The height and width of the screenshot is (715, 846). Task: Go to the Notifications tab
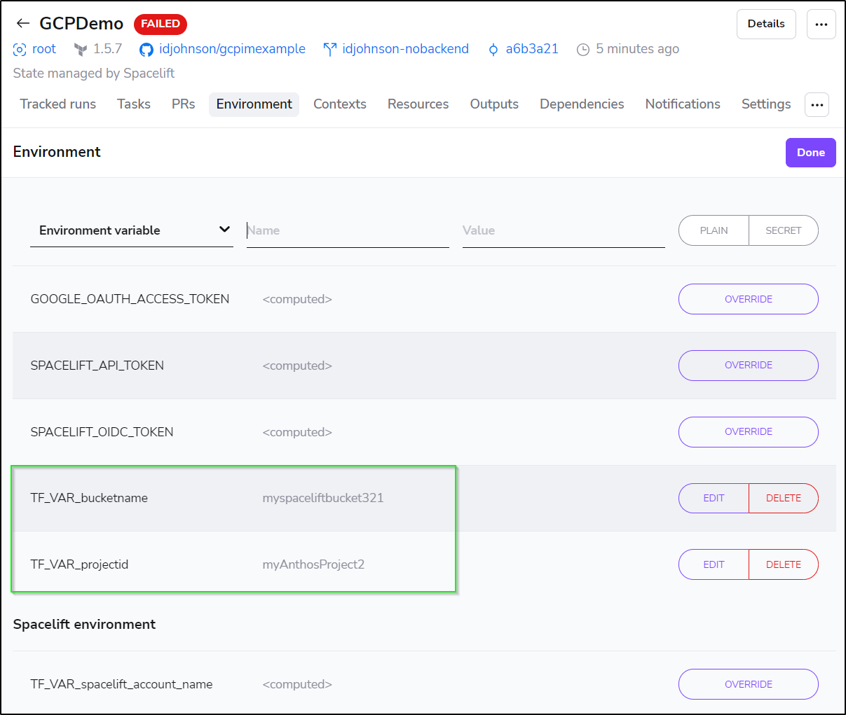[x=683, y=104]
